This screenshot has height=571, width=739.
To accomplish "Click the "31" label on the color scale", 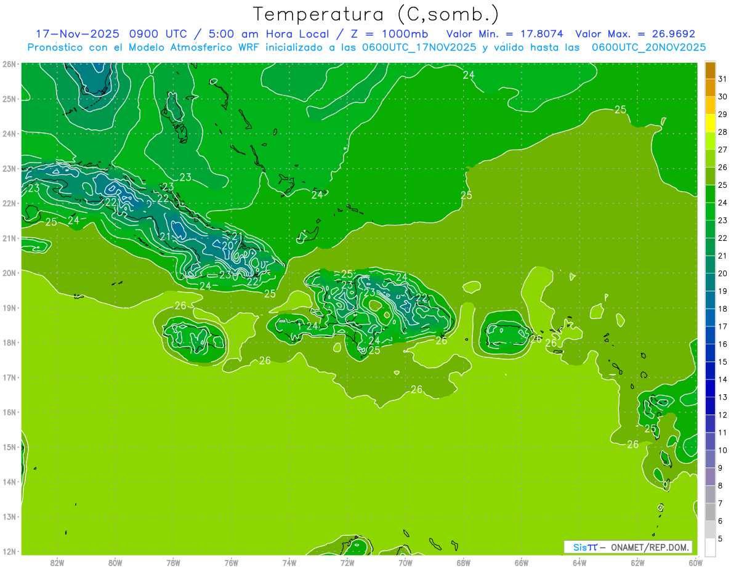I will 723,79.
